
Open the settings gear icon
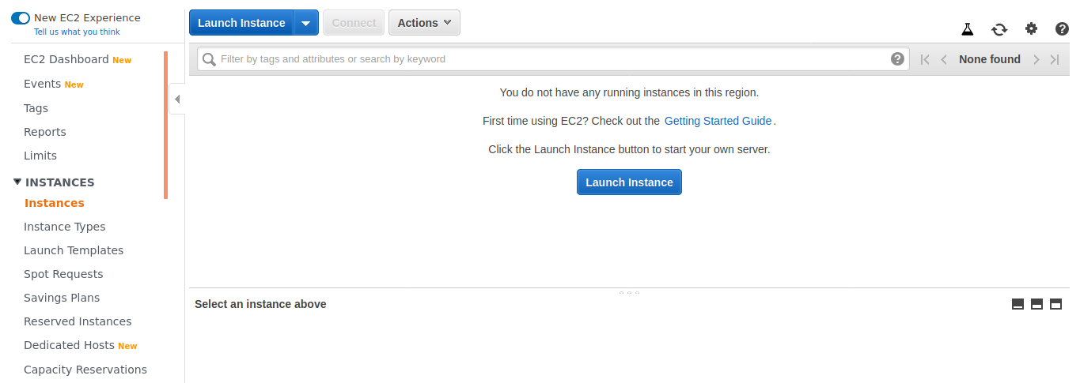1031,28
